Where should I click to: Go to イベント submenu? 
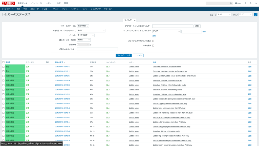point(55,9)
